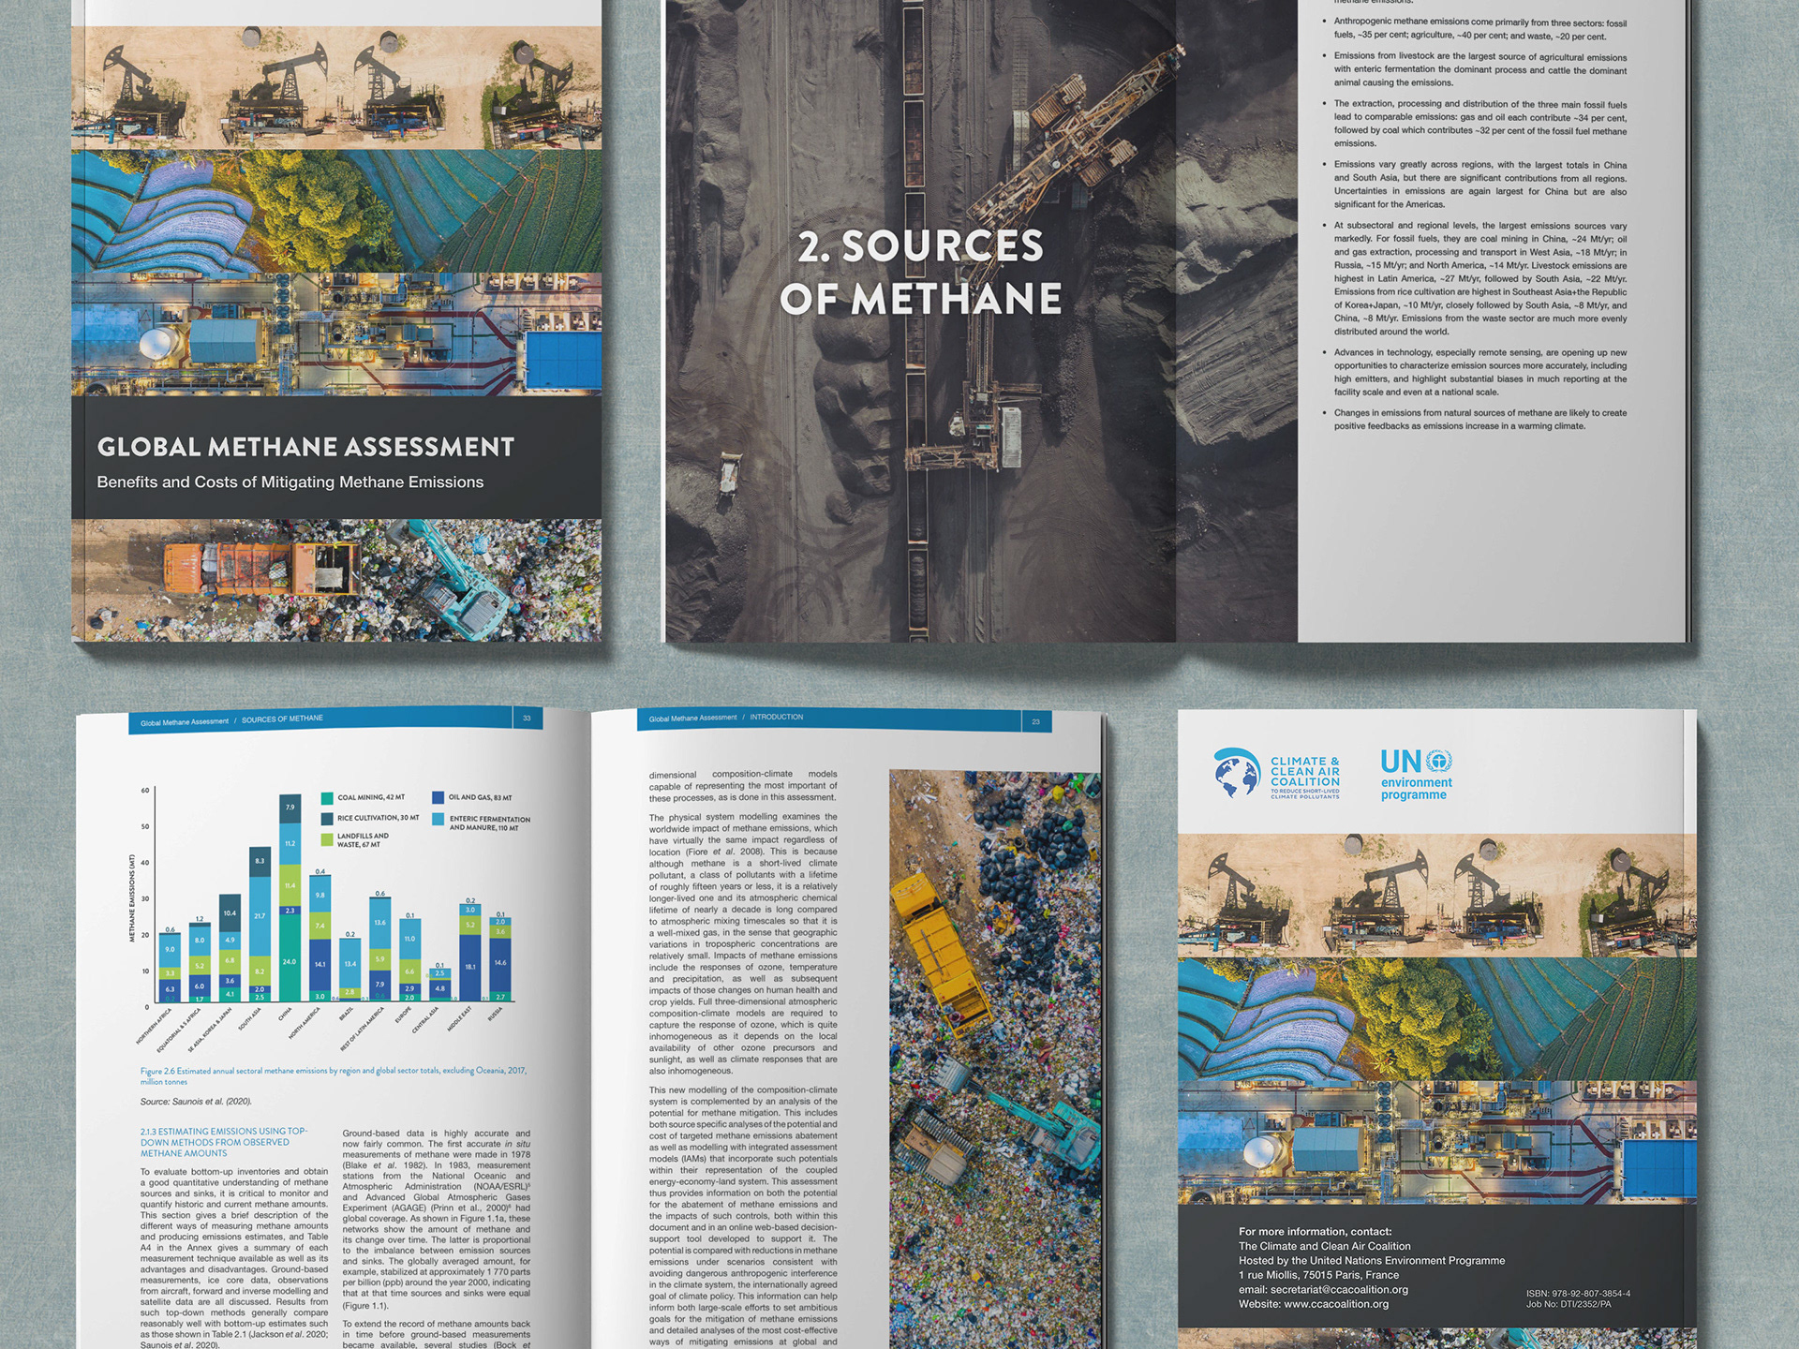The width and height of the screenshot is (1799, 1349).
Task: Click the Oil and Gas legend color square
Action: click(438, 797)
